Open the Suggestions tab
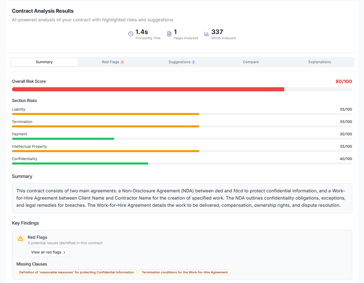The image size is (364, 283). pyautogui.click(x=179, y=62)
